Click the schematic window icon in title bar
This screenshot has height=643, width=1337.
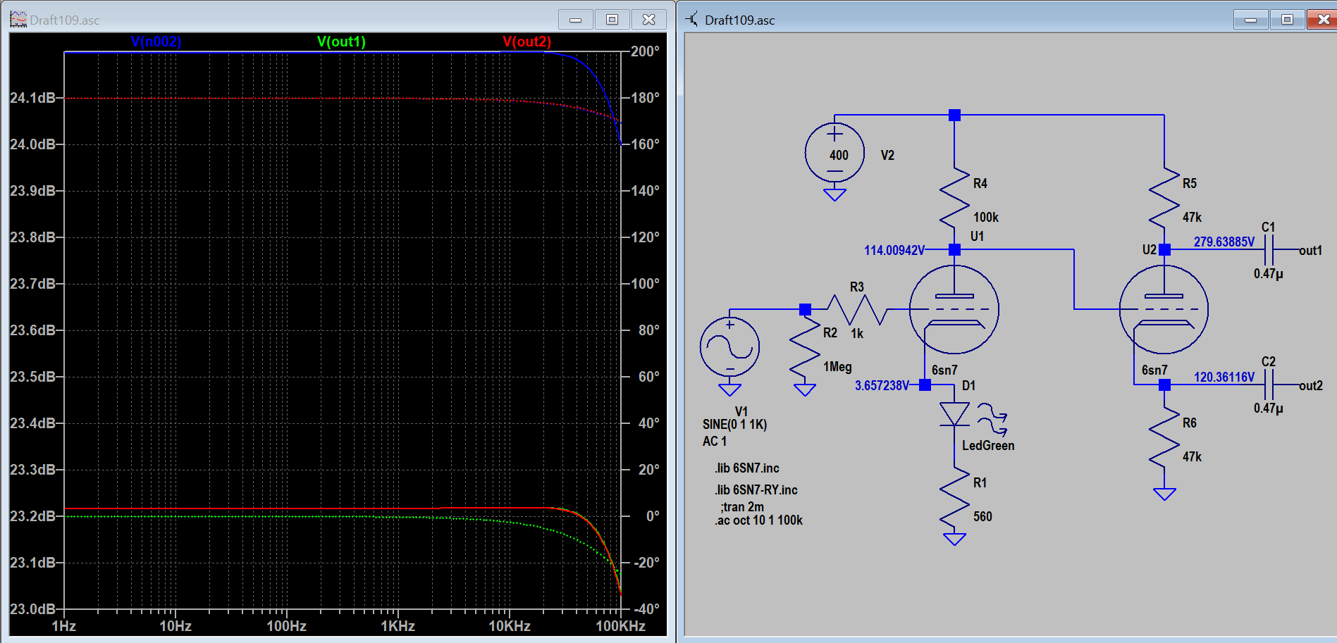coord(692,20)
